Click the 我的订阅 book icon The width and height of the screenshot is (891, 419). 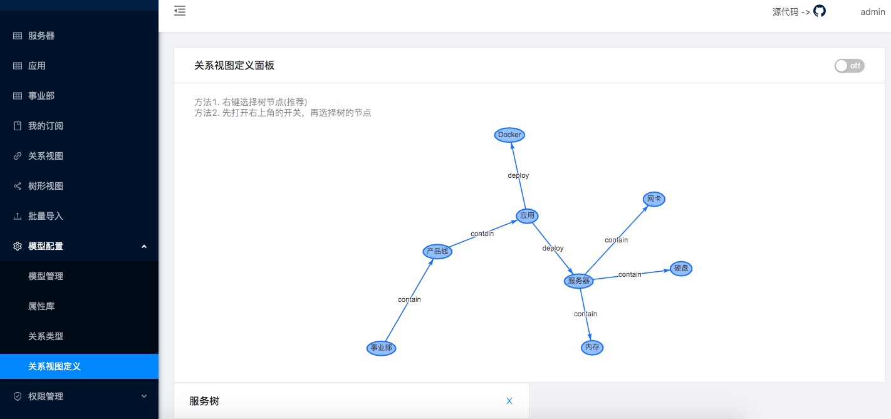[18, 126]
